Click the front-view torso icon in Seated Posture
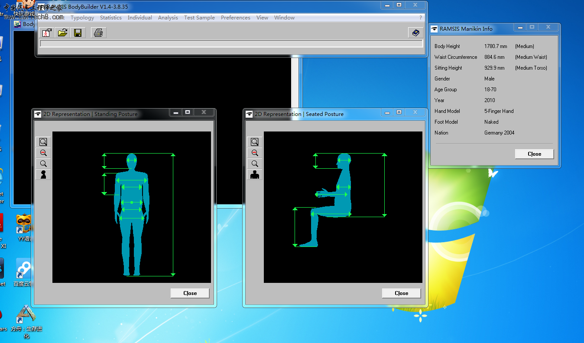The height and width of the screenshot is (343, 584). (255, 174)
